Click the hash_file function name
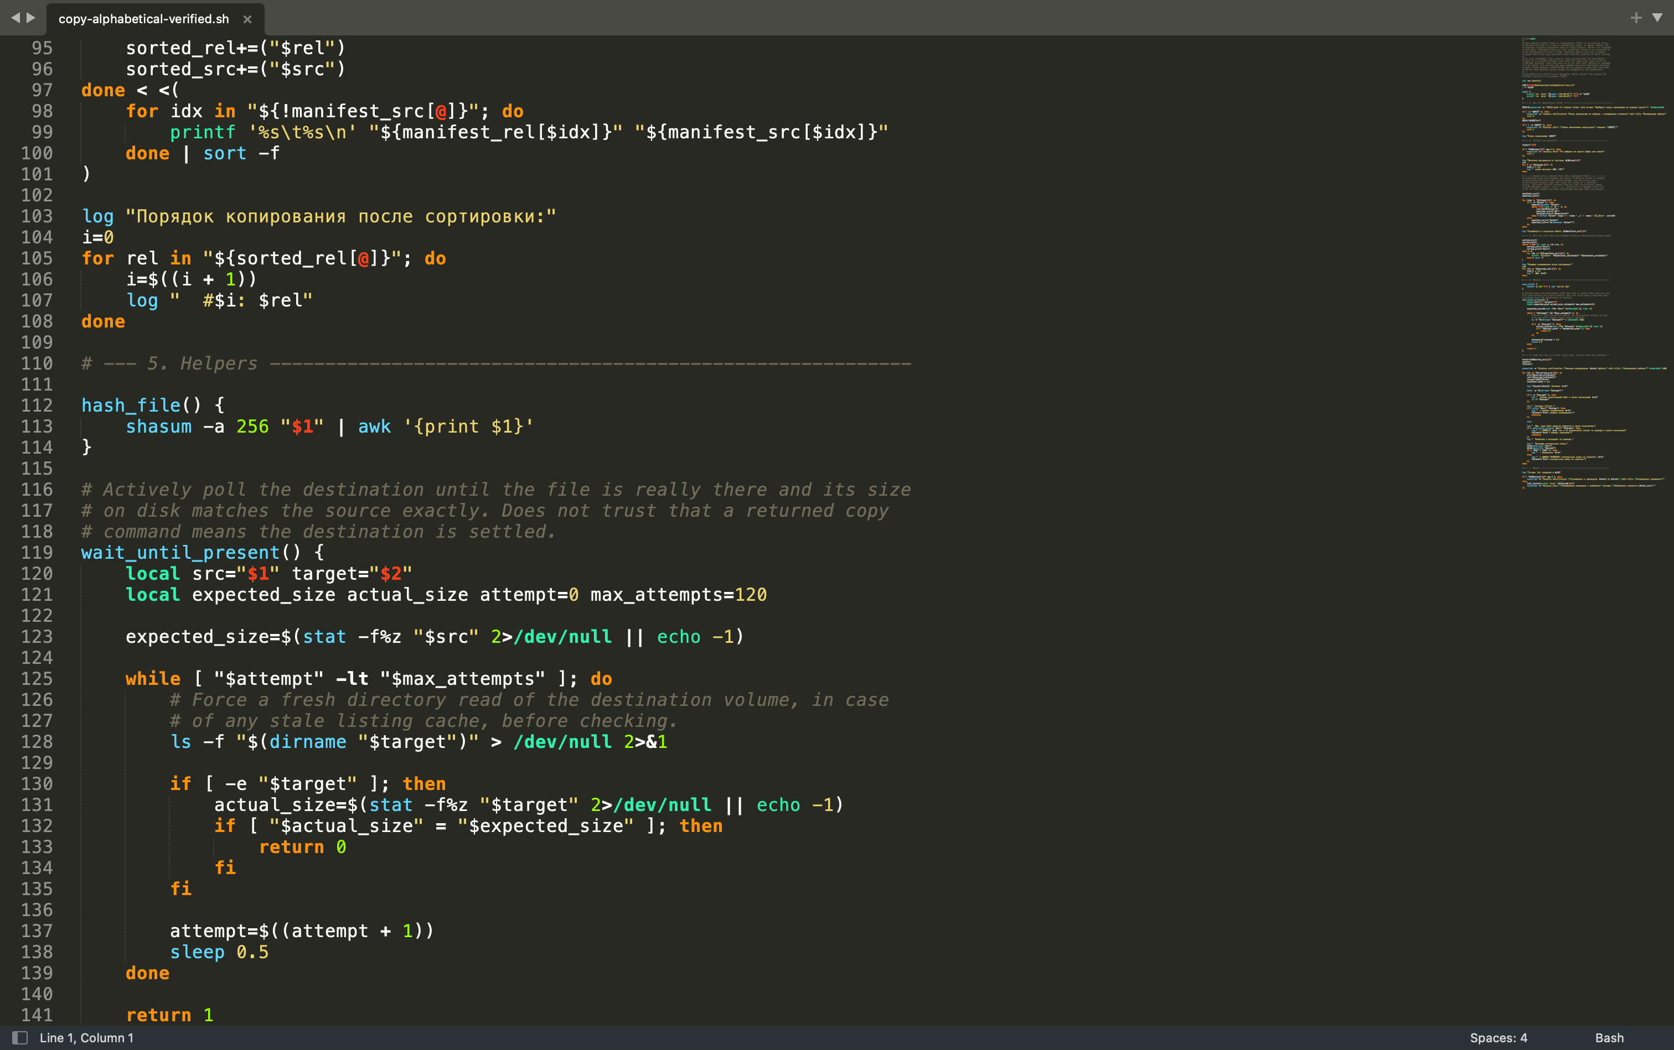 click(131, 406)
